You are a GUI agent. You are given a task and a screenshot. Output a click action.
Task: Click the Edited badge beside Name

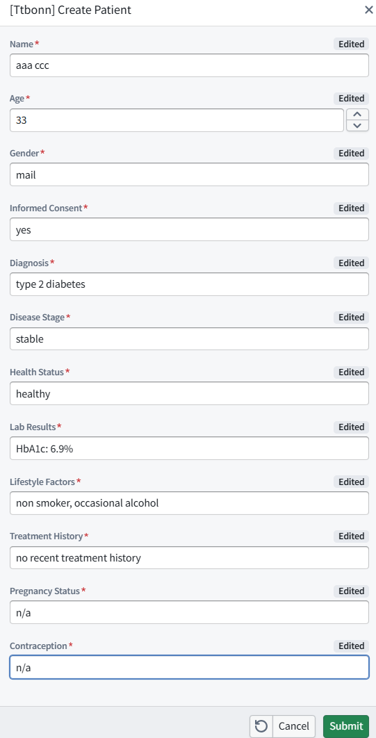pyautogui.click(x=351, y=44)
